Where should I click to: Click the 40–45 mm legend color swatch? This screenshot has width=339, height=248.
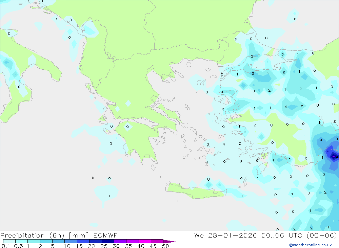click(145, 241)
